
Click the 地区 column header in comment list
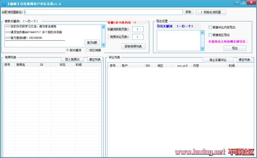point(160,65)
